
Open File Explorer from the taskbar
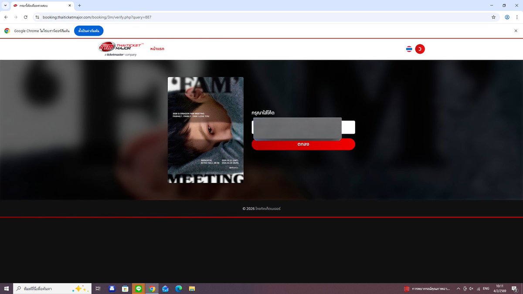[191, 288]
